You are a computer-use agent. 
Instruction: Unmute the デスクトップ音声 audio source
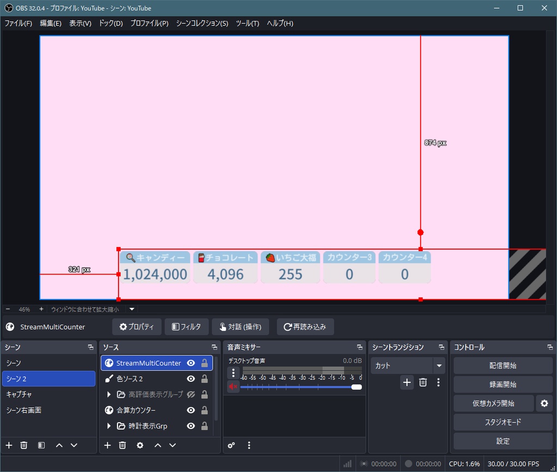coord(233,387)
